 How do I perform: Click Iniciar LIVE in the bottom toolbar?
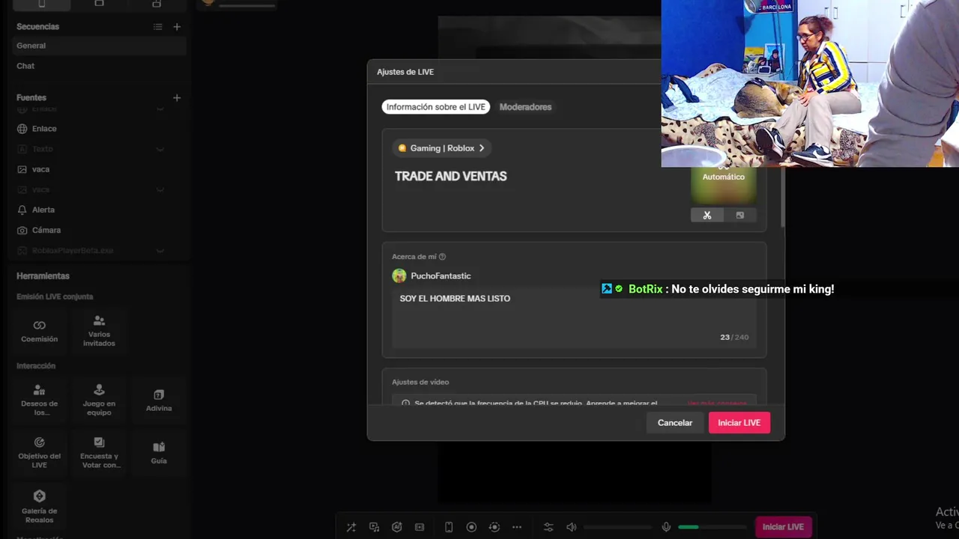coord(783,527)
